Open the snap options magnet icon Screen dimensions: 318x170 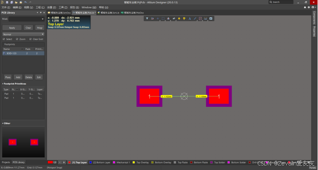tap(152, 19)
